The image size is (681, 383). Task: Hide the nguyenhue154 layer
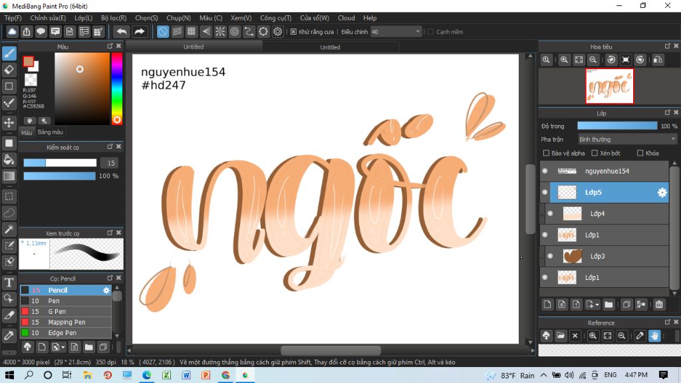coord(545,171)
